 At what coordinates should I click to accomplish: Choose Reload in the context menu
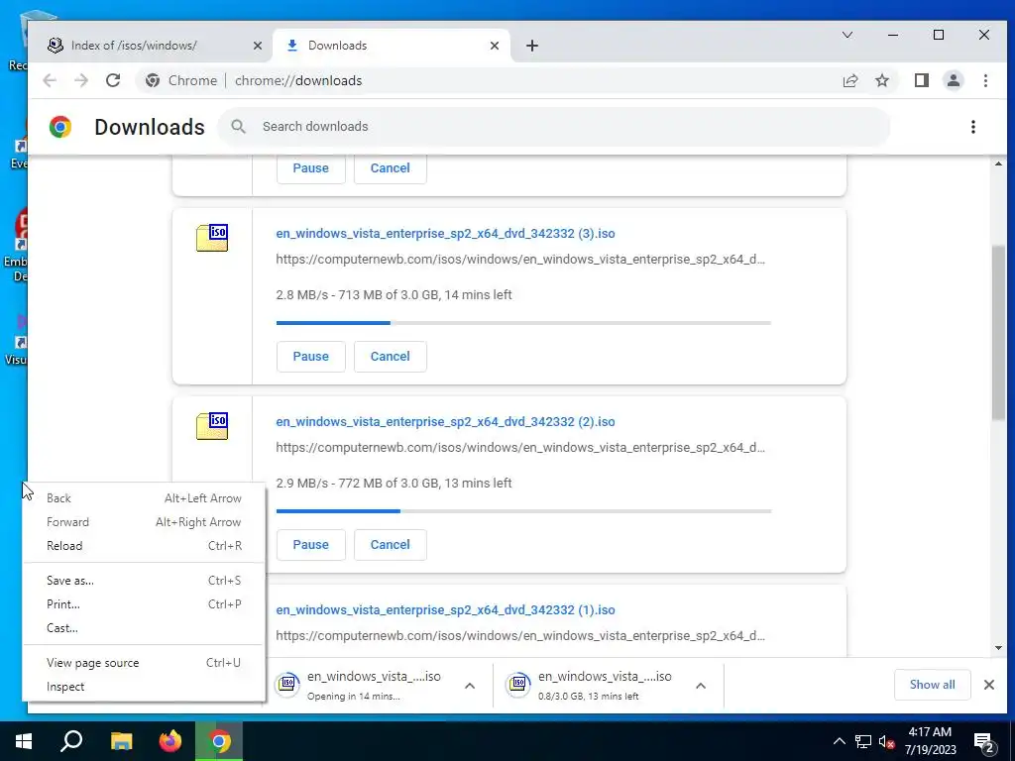144,546
